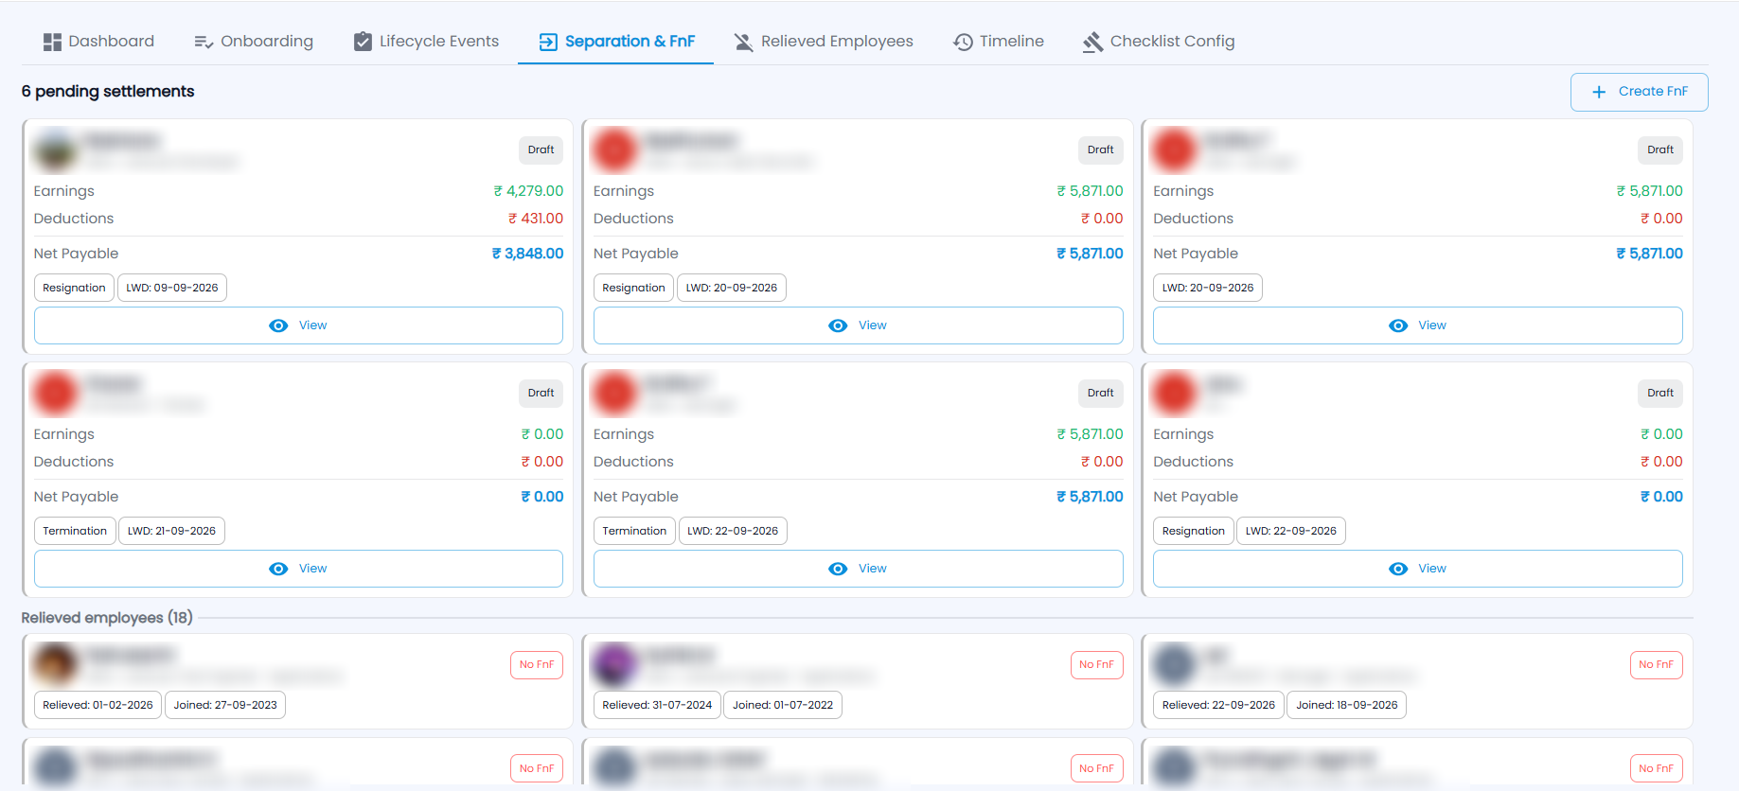Viewport: 1739px width, 791px height.
Task: Click the Relieved employees (18) heading
Action: pos(107,618)
